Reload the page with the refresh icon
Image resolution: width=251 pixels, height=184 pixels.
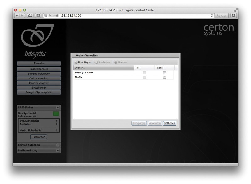point(211,15)
